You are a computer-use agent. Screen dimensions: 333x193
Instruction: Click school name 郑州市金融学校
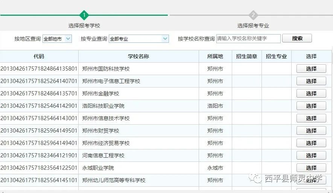[x=100, y=93]
